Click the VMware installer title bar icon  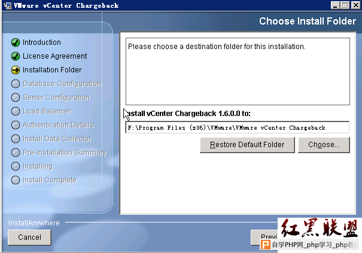pos(8,5)
